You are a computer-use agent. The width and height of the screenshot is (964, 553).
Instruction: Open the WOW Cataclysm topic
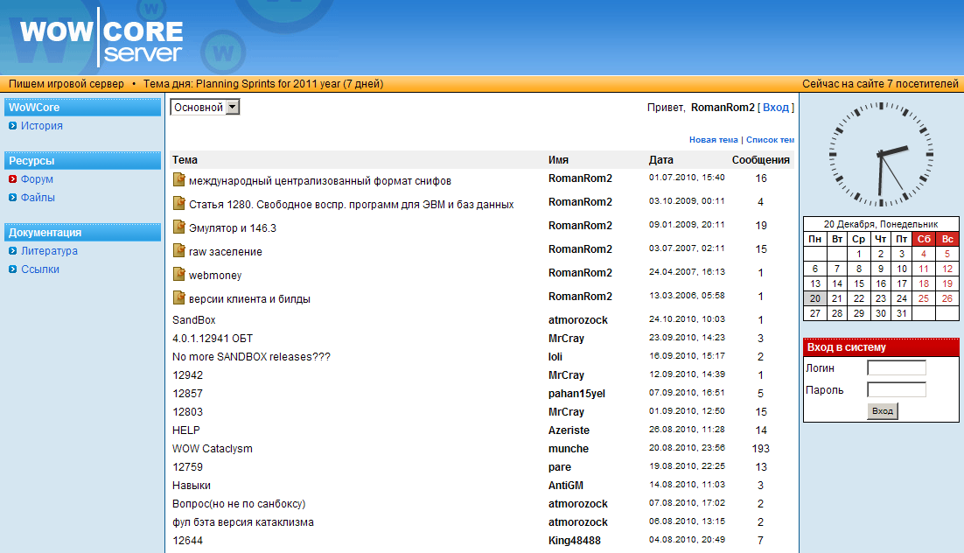213,449
